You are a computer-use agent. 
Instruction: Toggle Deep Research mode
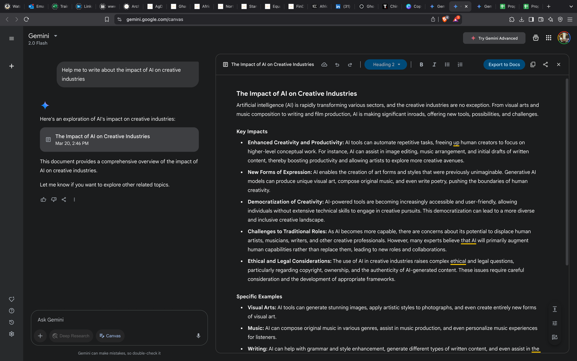[71, 336]
